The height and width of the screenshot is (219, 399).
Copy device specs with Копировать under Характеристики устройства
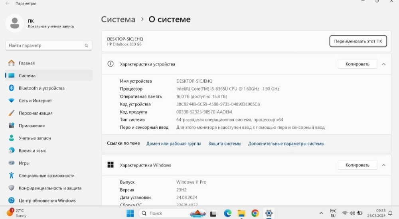tap(357, 64)
